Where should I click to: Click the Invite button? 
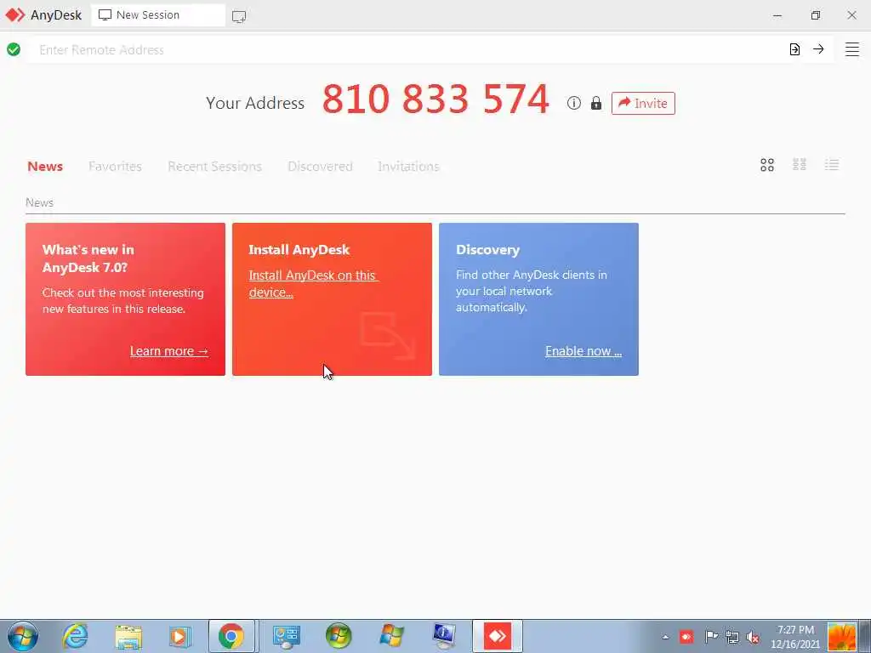(x=643, y=103)
